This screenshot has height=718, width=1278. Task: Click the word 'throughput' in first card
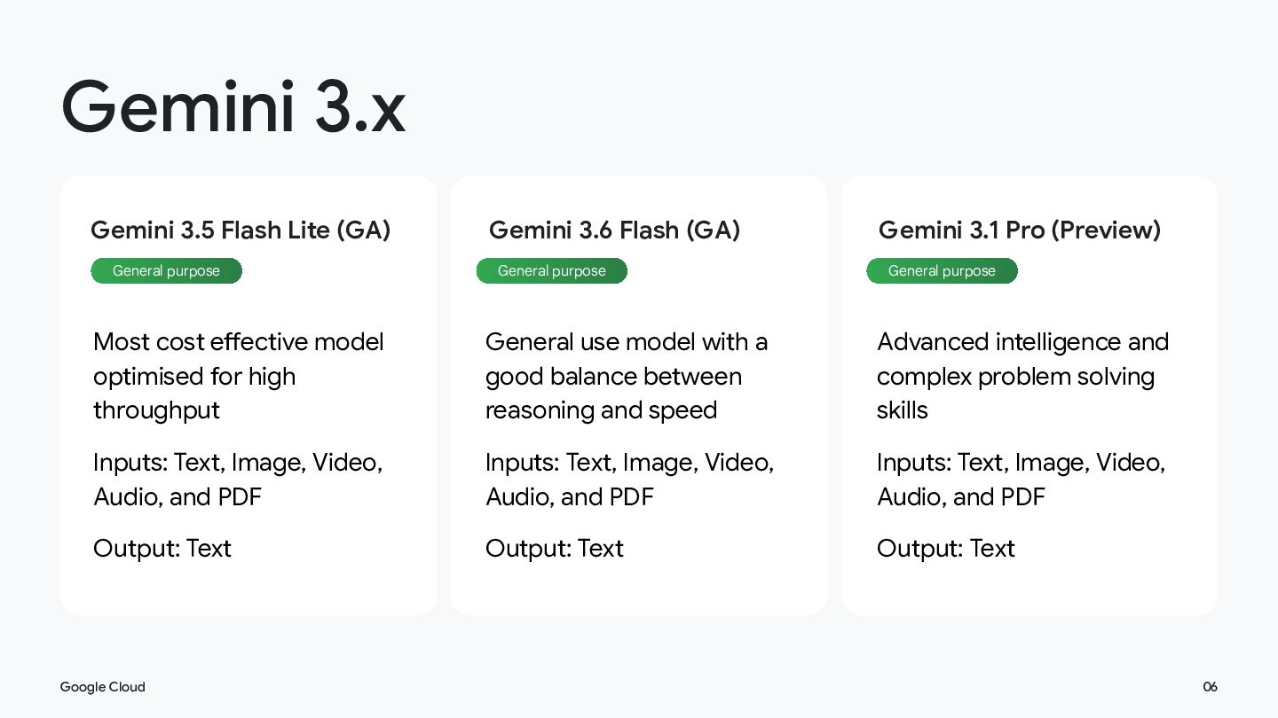(156, 411)
